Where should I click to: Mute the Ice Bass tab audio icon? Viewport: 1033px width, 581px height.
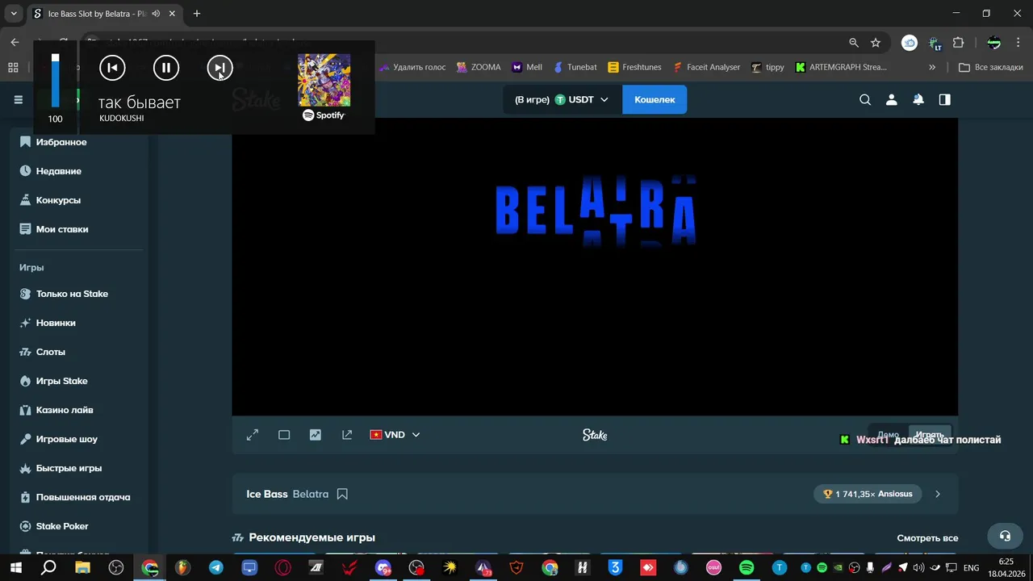tap(156, 14)
